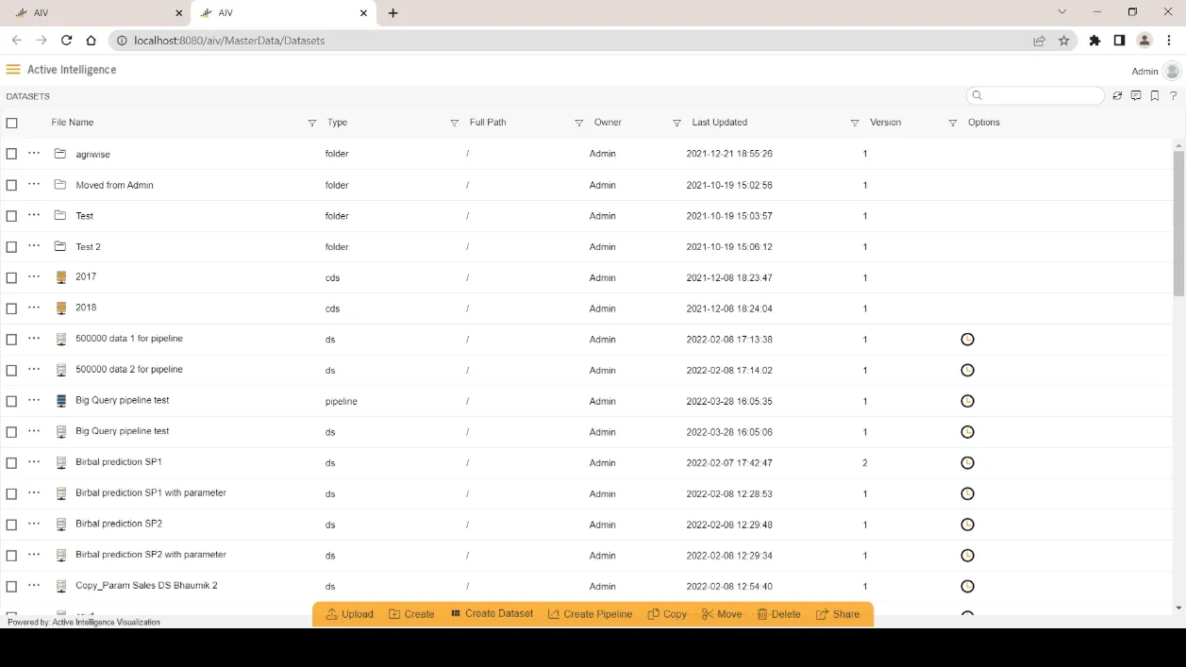The image size is (1186, 667).
Task: Check the box for Birbal prediction SP2 with parameter
Action: pos(11,556)
